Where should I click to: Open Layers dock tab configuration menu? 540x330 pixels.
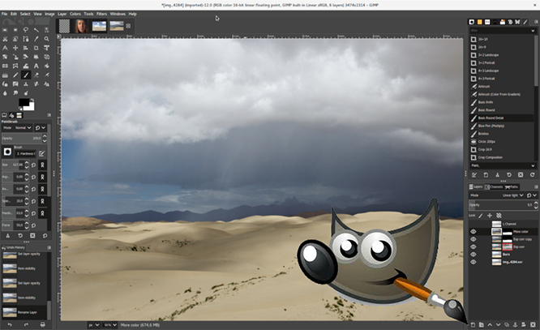(x=536, y=186)
